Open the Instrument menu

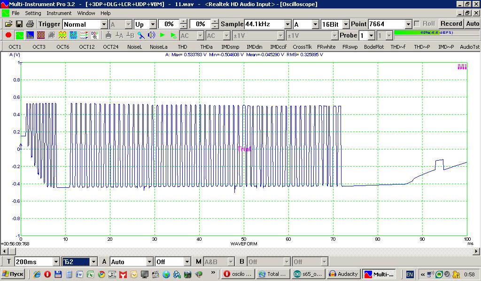59,13
